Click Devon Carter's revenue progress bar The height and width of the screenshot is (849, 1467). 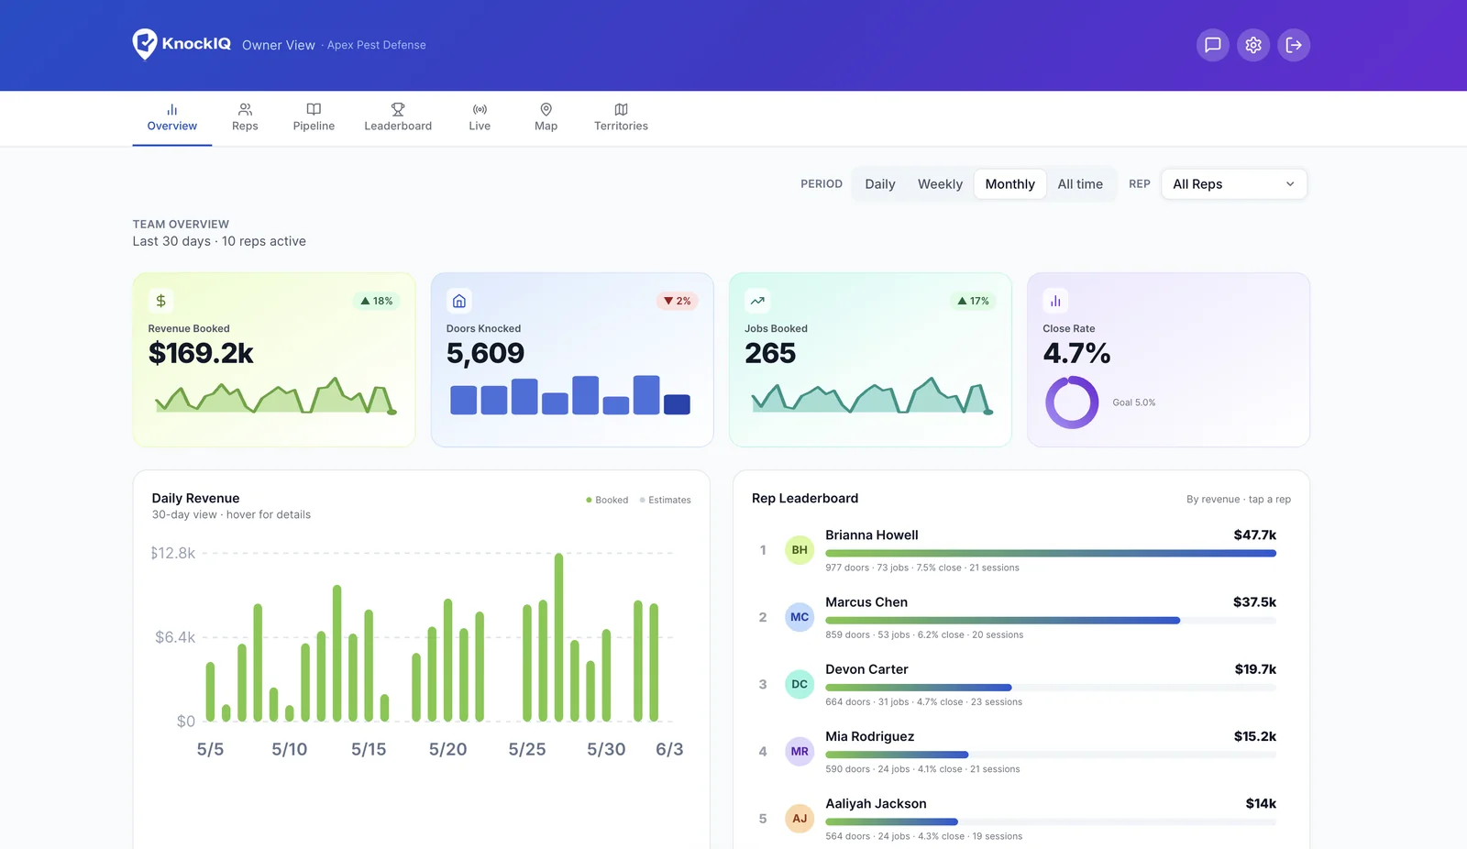click(x=1051, y=688)
